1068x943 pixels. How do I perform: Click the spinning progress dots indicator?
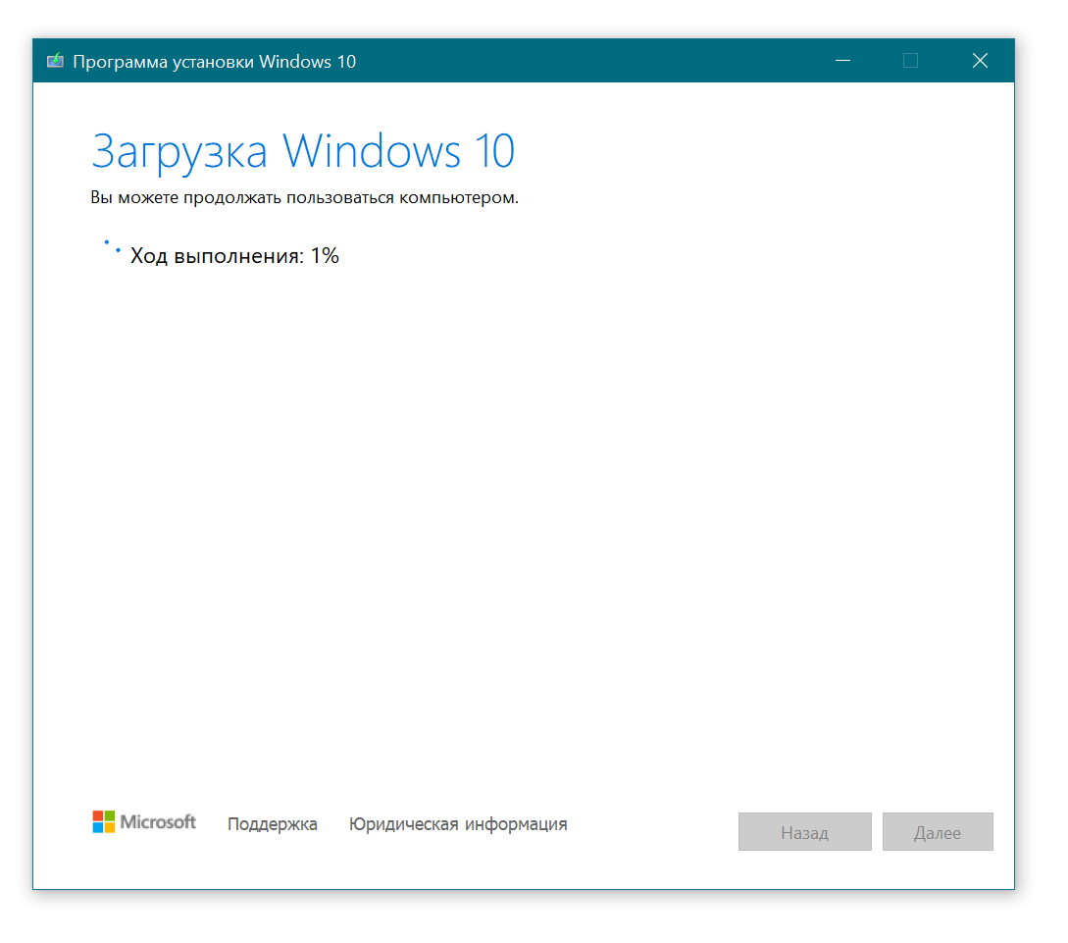[x=111, y=248]
